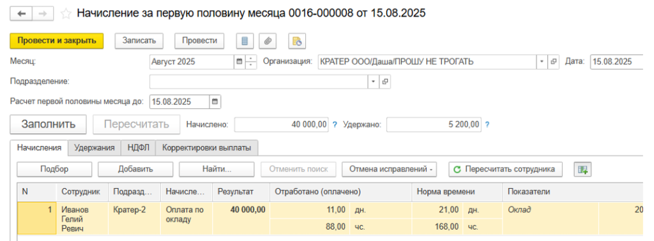The height and width of the screenshot is (241, 654).
Task: Click the empty Подразделение input field
Action: [x=259, y=82]
